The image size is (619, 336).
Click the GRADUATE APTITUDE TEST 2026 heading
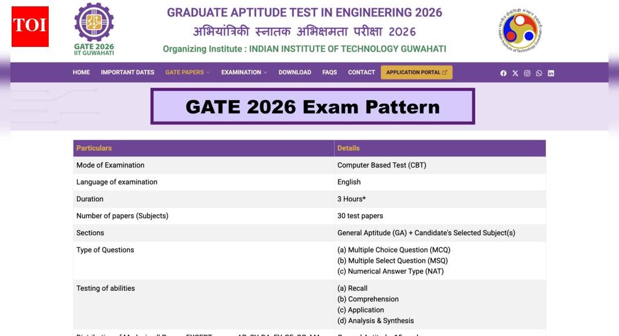pyautogui.click(x=304, y=12)
